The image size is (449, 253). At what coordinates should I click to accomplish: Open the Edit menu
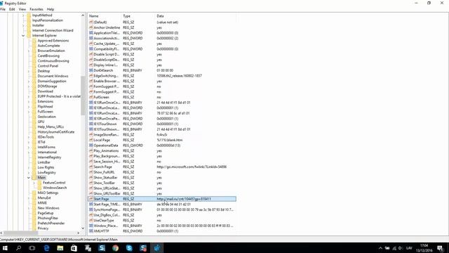(x=12, y=9)
